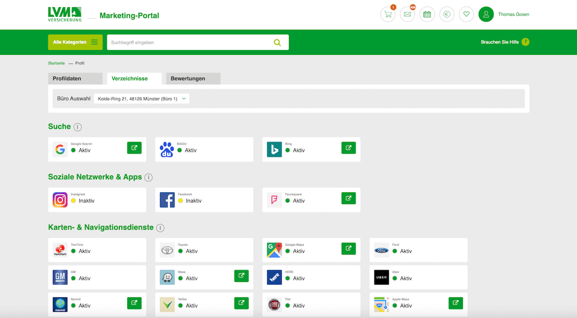Click Aktiv status of Toyota

(192, 251)
